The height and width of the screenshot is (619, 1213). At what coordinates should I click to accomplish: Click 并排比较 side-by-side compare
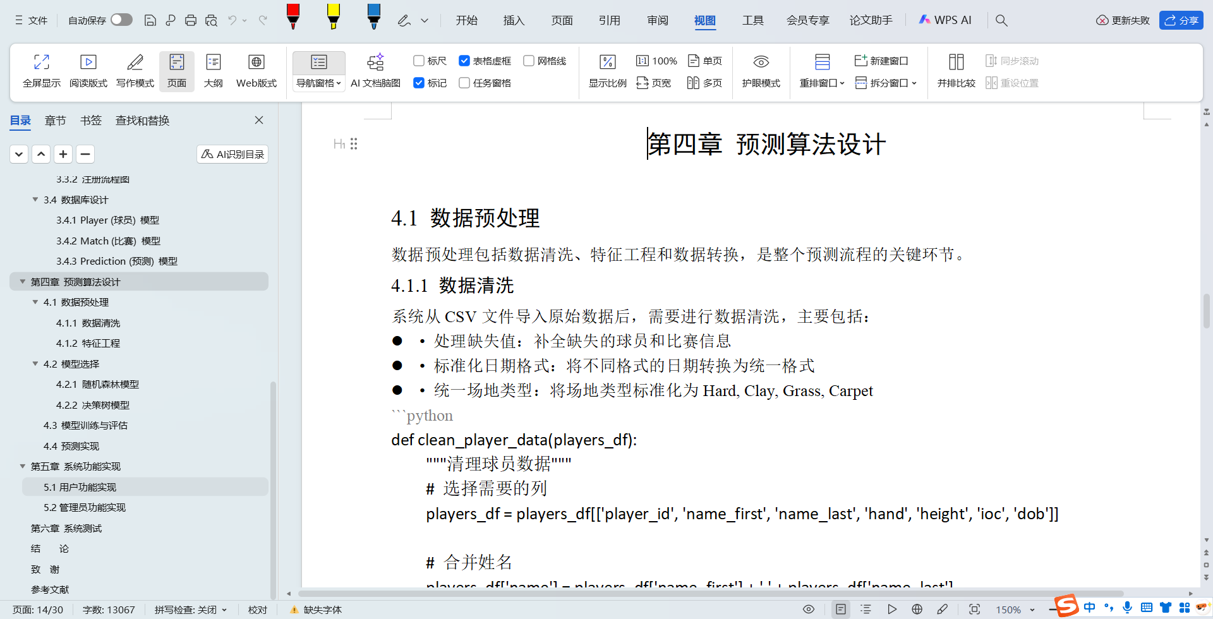(957, 71)
